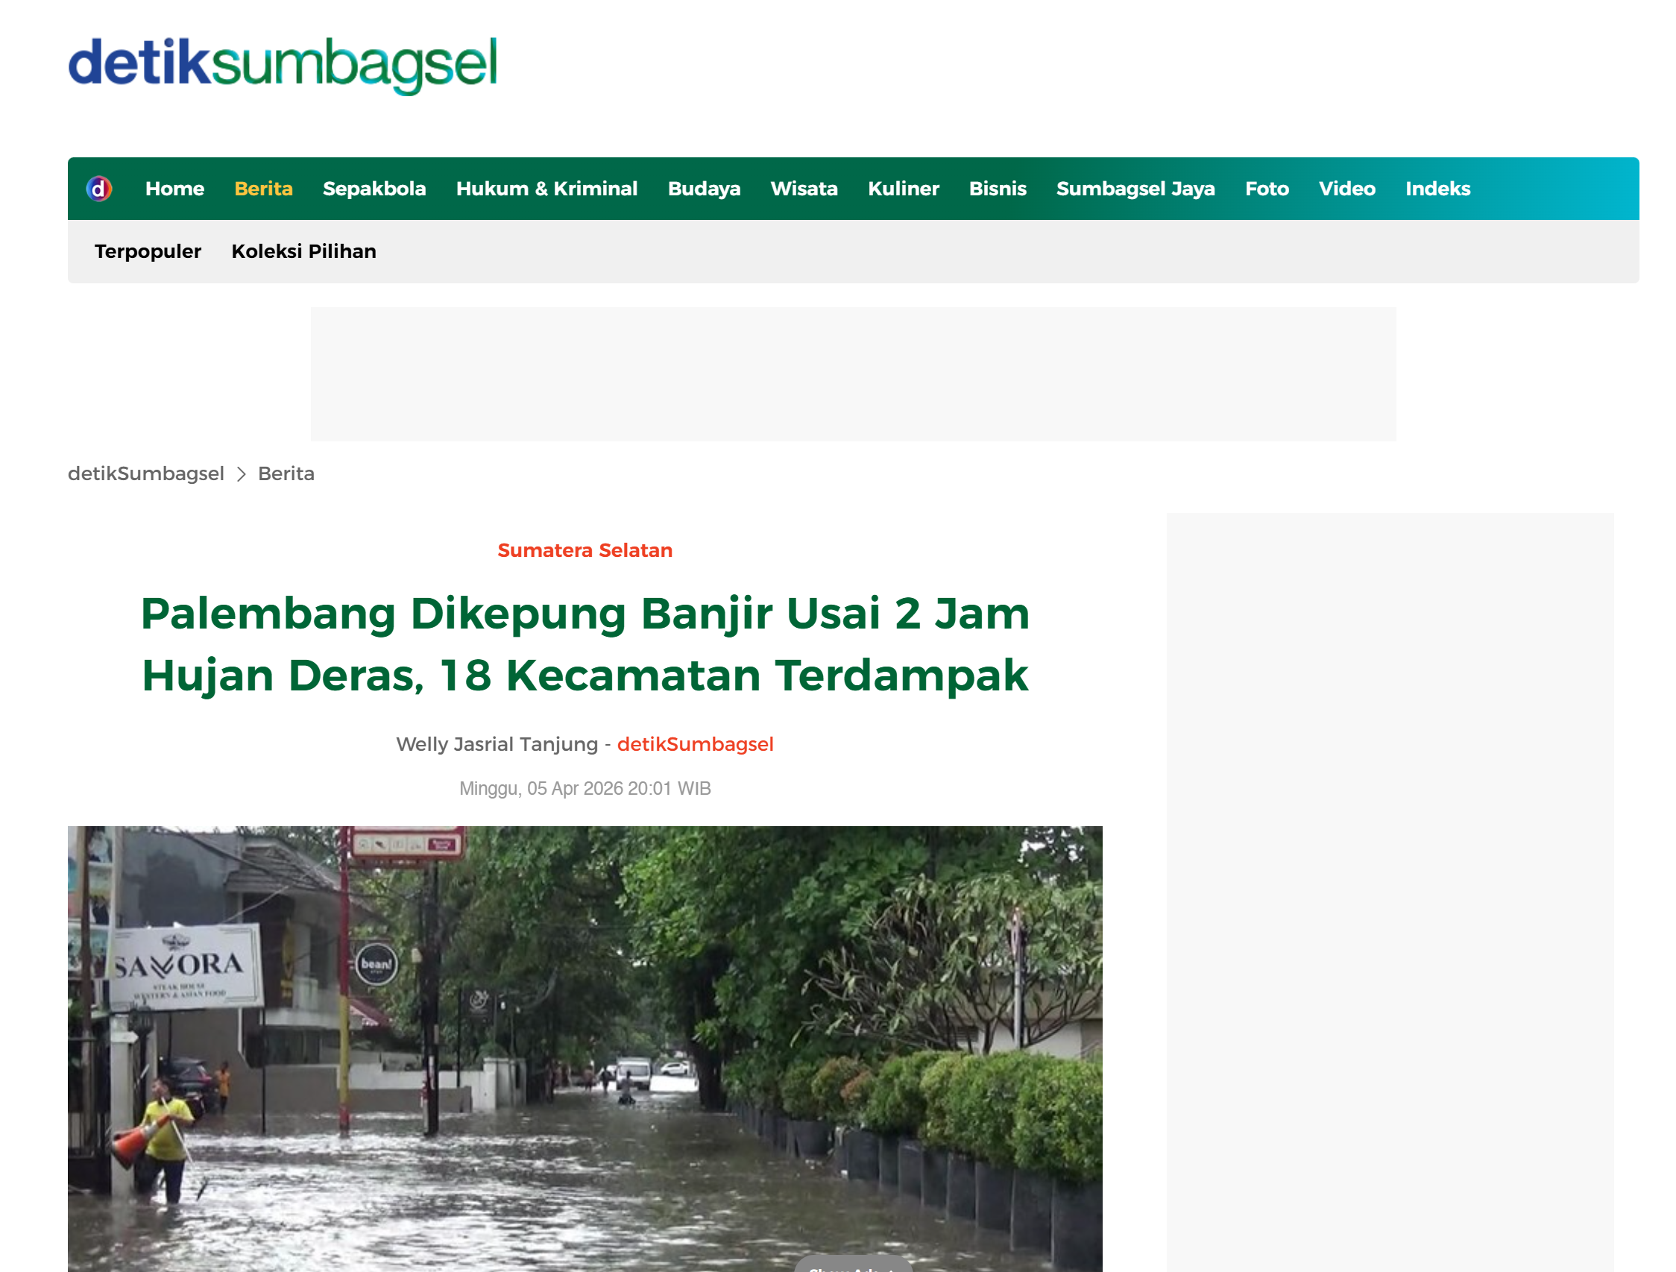Go to the Home menu item

point(174,189)
